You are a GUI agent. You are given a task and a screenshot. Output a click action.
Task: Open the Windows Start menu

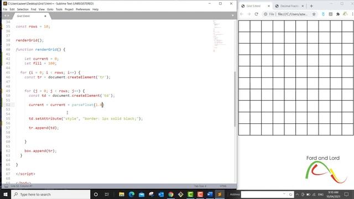(x=6, y=194)
